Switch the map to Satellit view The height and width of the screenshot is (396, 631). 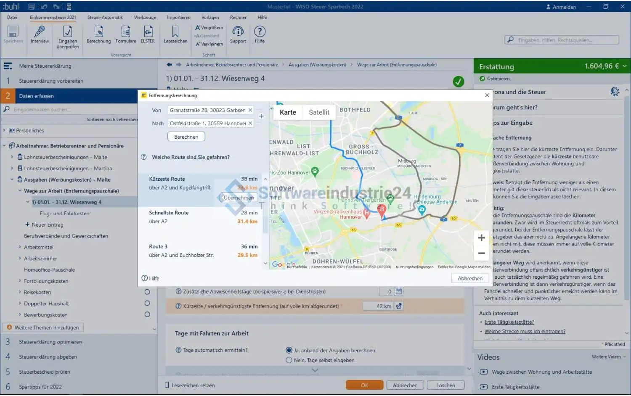pos(319,112)
